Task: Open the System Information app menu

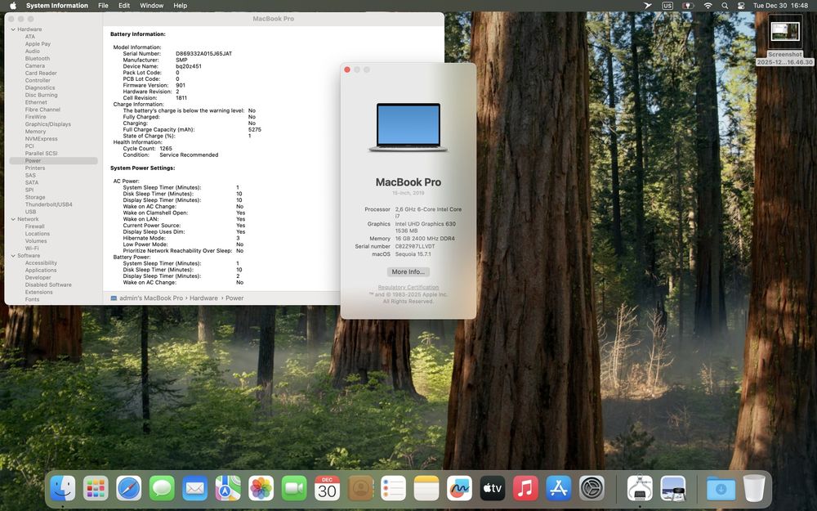Action: point(57,6)
